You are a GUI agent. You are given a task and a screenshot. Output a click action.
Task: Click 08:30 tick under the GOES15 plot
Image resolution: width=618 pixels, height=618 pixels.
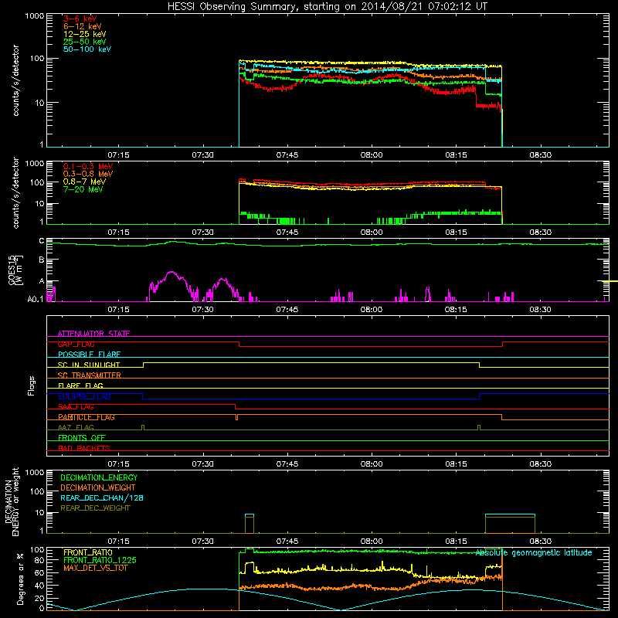tap(540, 310)
